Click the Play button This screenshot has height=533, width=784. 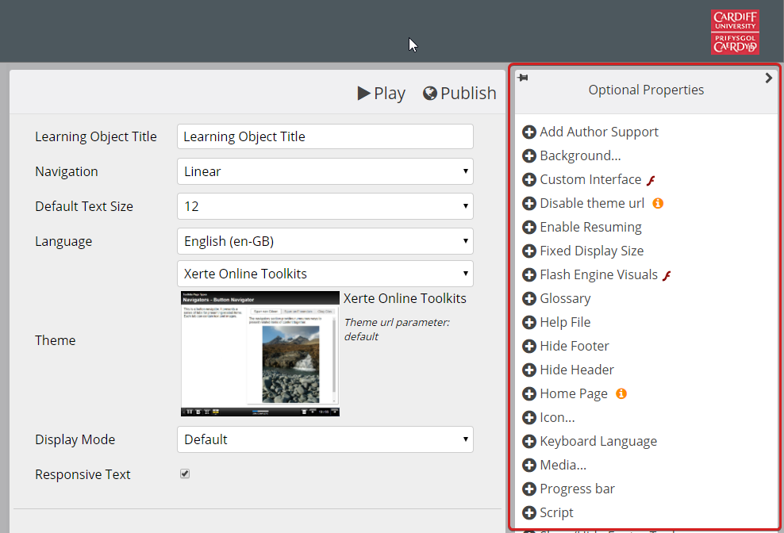pos(381,93)
